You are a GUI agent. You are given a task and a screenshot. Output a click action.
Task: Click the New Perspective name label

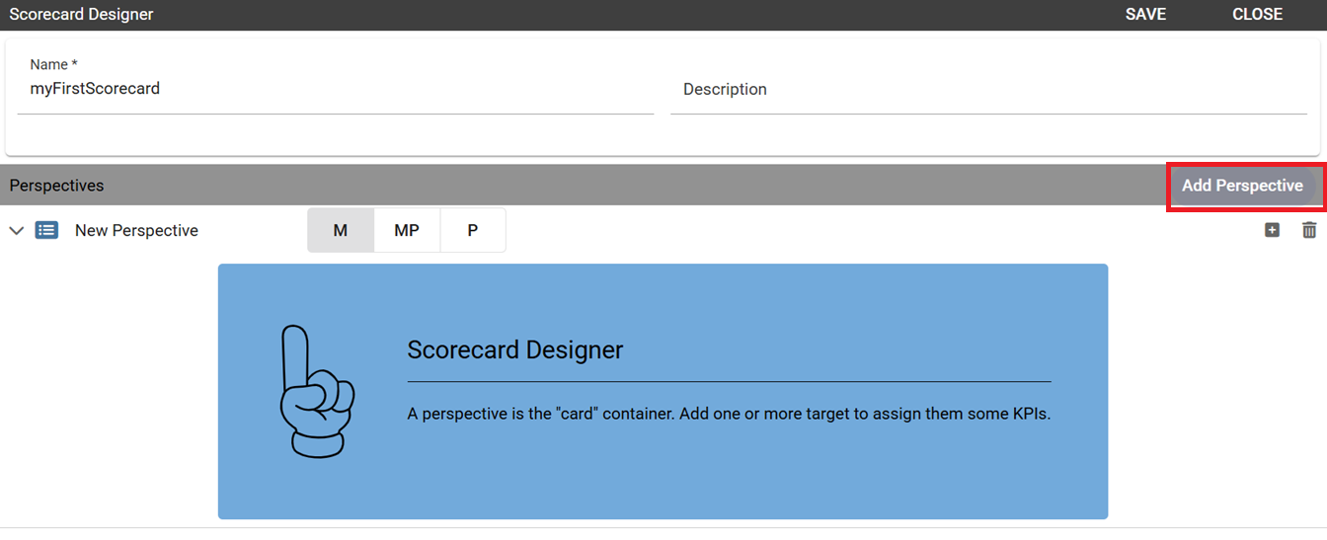(x=136, y=230)
